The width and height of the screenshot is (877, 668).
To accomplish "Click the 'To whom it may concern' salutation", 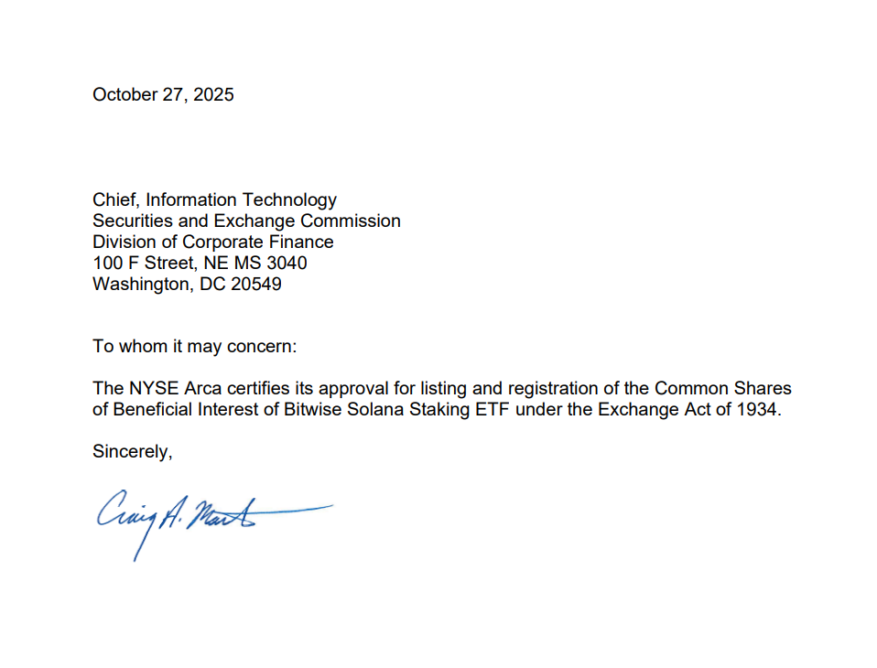I will tap(195, 347).
